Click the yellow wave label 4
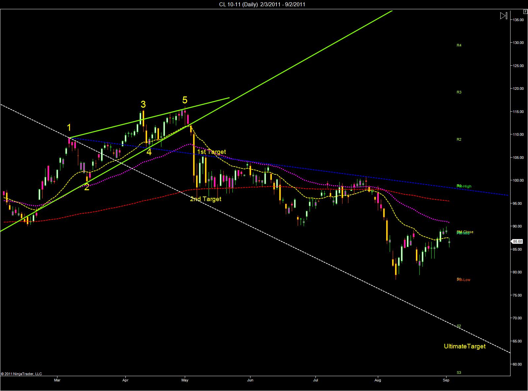 pyautogui.click(x=149, y=152)
